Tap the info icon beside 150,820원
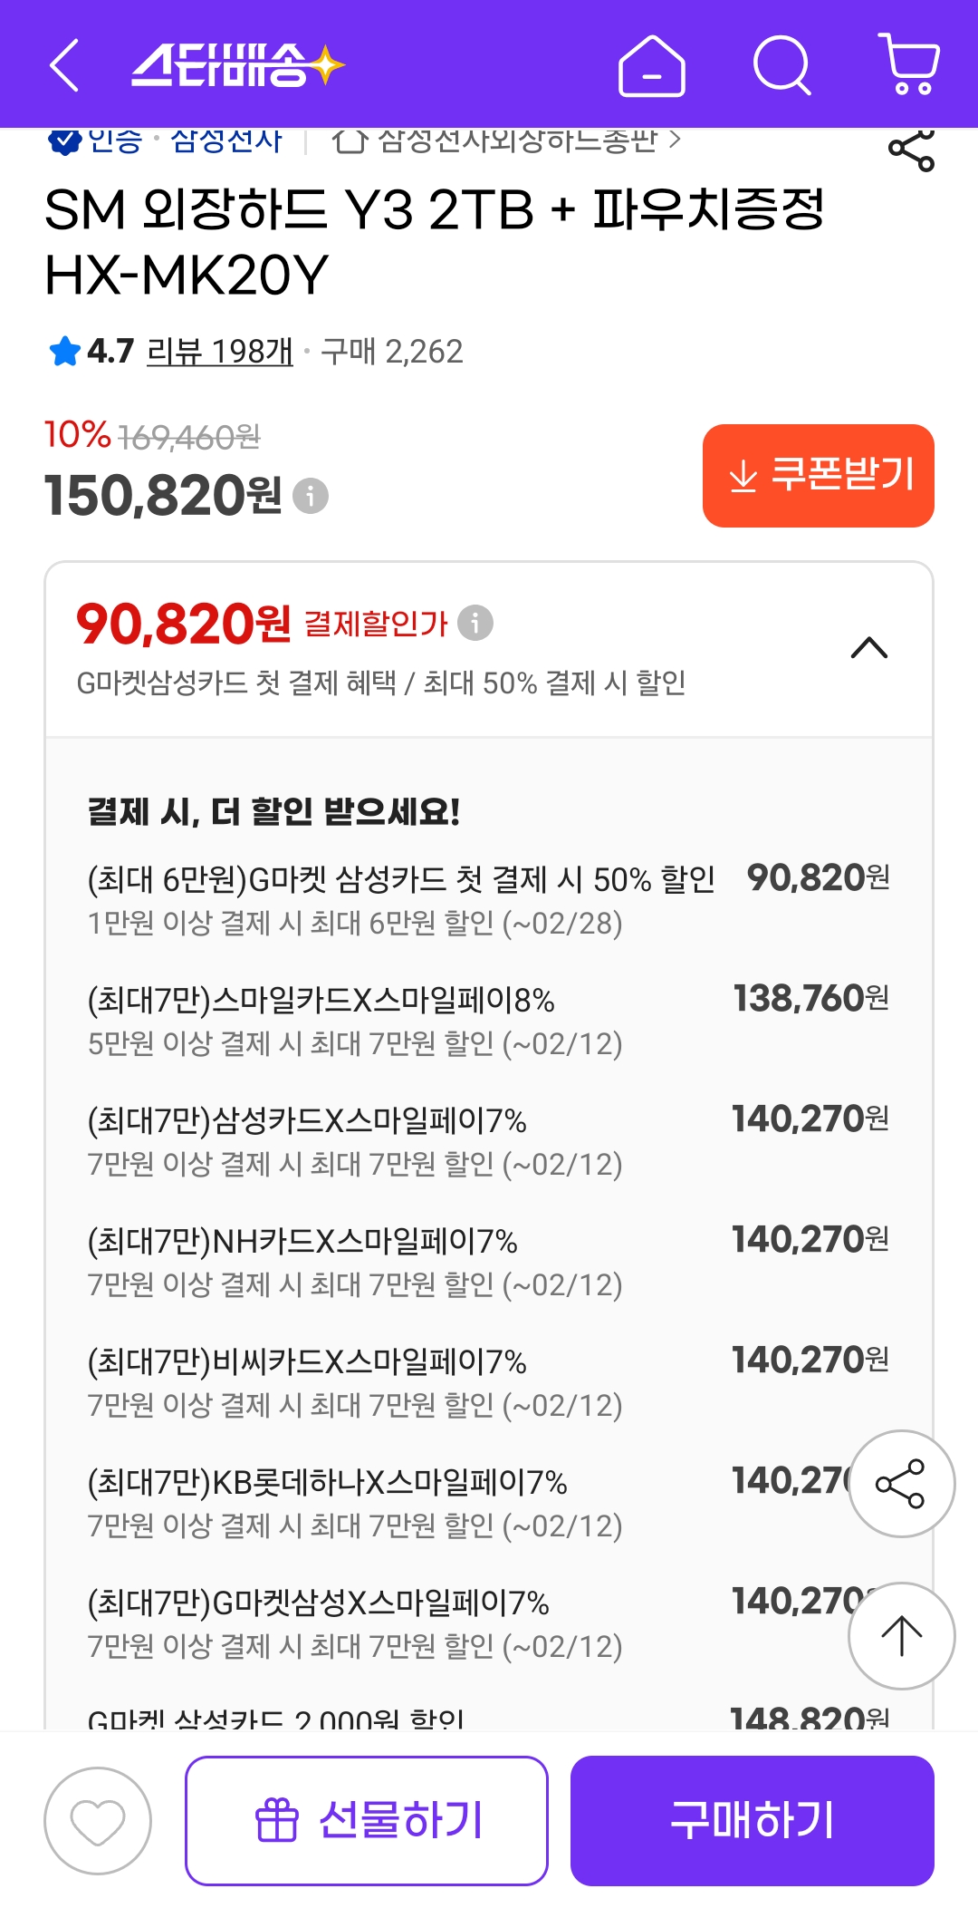The image size is (978, 1908). 311,496
